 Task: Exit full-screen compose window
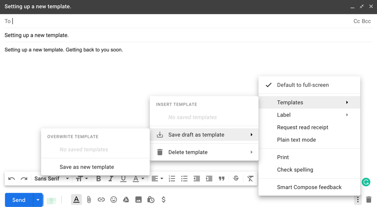click(x=362, y=7)
